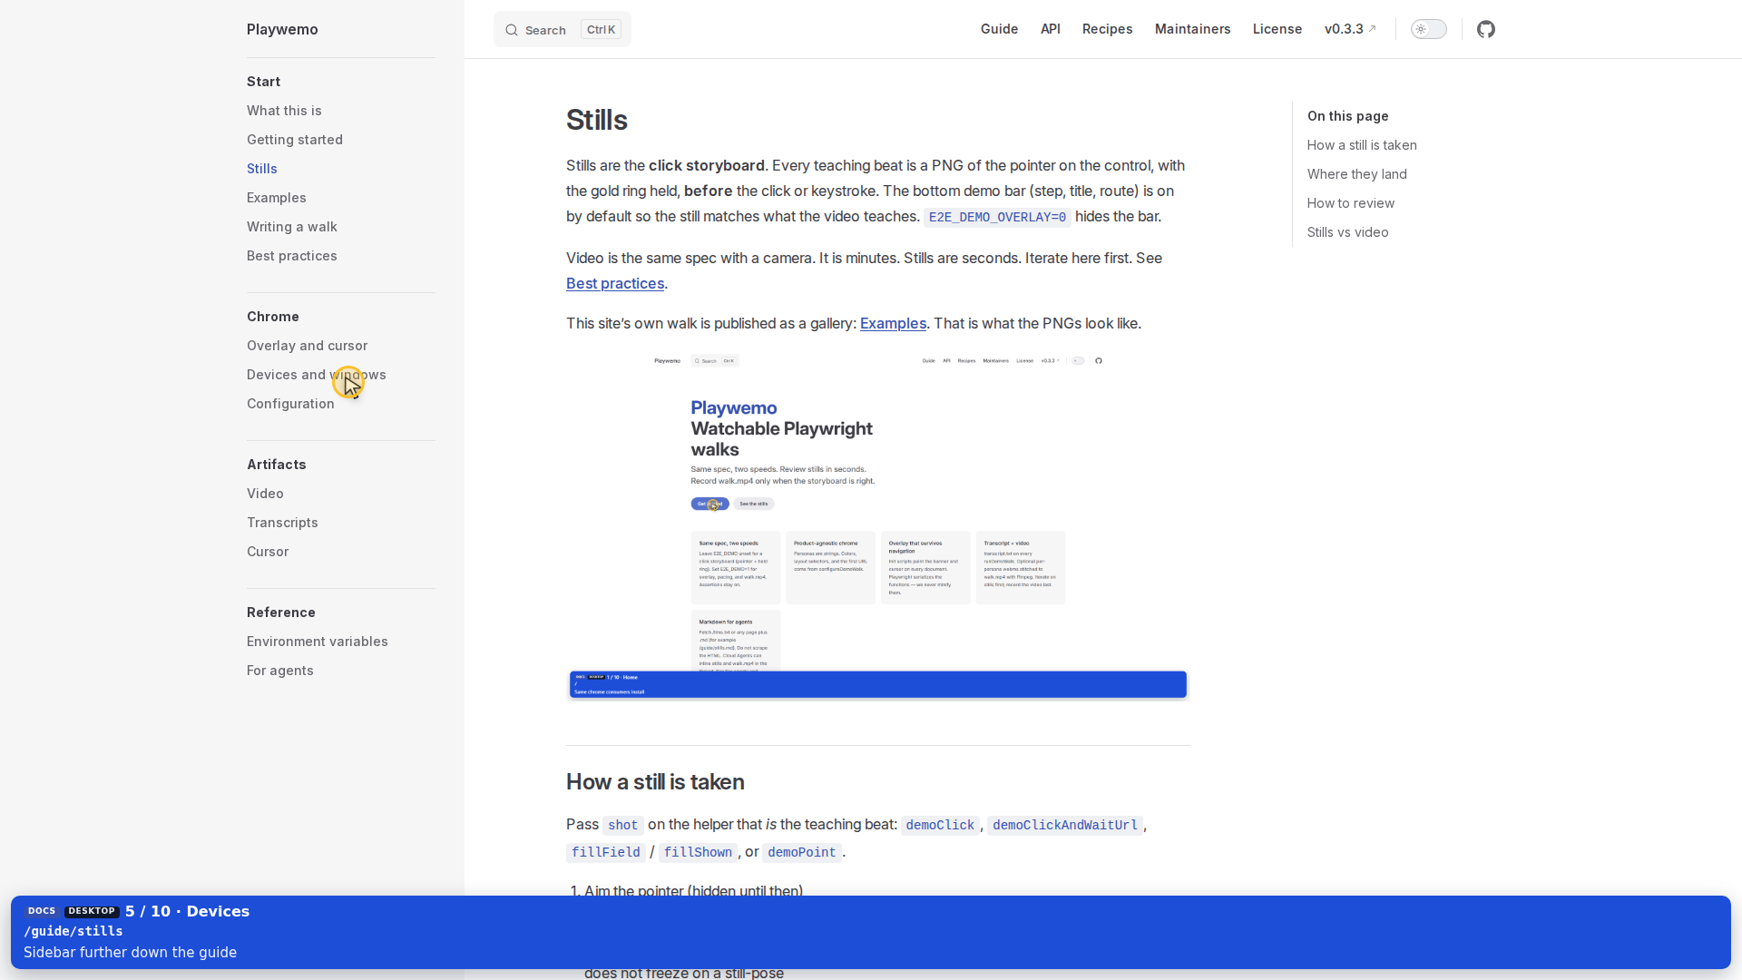Click the demoClickAndWaitUrl code snippet
Image resolution: width=1742 pixels, height=980 pixels.
coord(1065,825)
